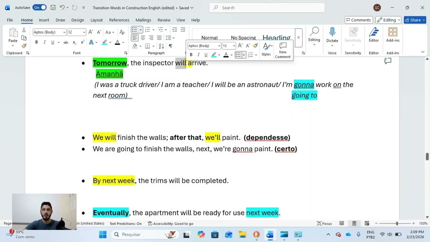This screenshot has width=430, height=242.
Task: Align paragraph text right
Action: pos(151,38)
